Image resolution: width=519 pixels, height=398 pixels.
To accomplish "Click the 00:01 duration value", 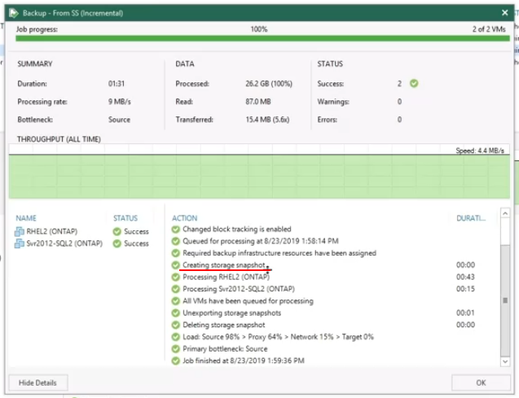I will pos(465,313).
